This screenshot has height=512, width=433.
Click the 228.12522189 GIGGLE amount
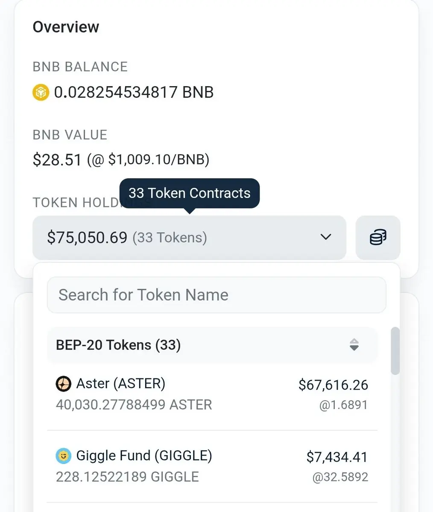tap(127, 477)
